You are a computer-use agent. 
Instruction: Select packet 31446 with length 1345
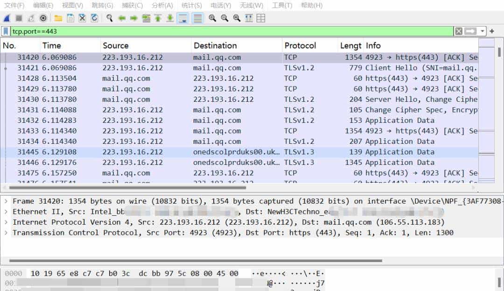point(239,163)
